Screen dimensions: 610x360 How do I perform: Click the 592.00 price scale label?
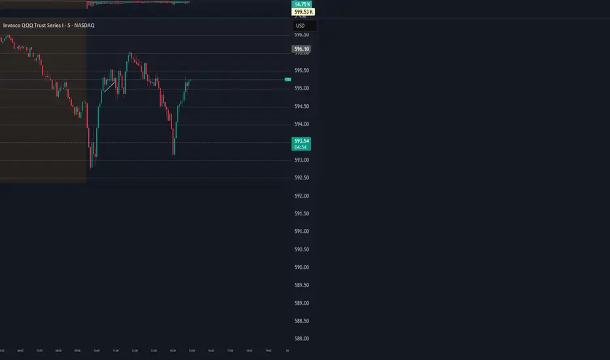point(302,196)
